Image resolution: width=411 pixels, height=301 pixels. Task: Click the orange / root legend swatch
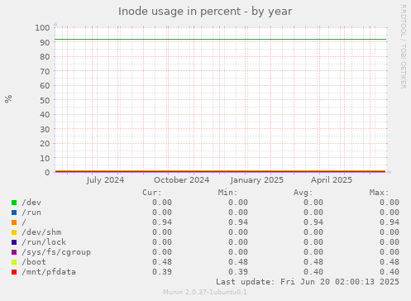tap(14, 222)
